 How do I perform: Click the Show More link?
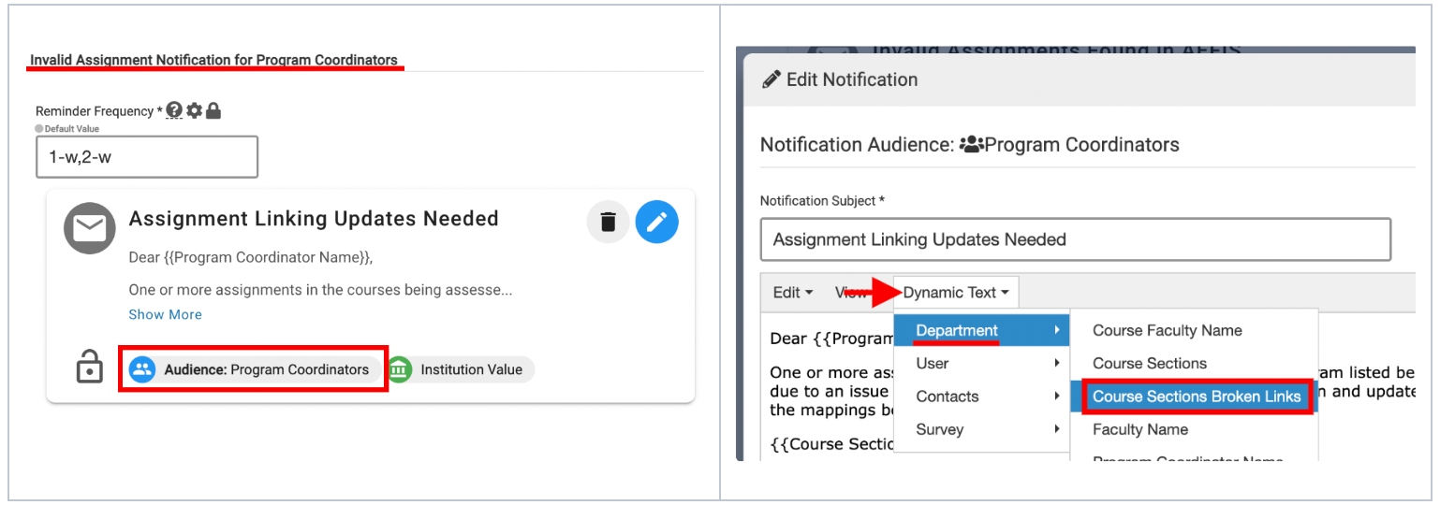tap(165, 314)
